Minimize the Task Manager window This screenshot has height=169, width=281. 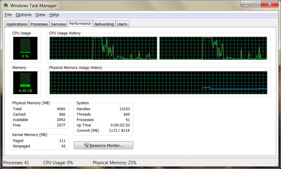point(246,4)
